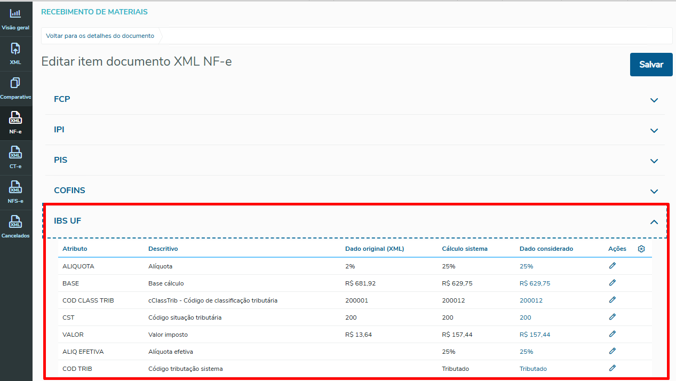Click the Descritivo column header

[x=163, y=249]
